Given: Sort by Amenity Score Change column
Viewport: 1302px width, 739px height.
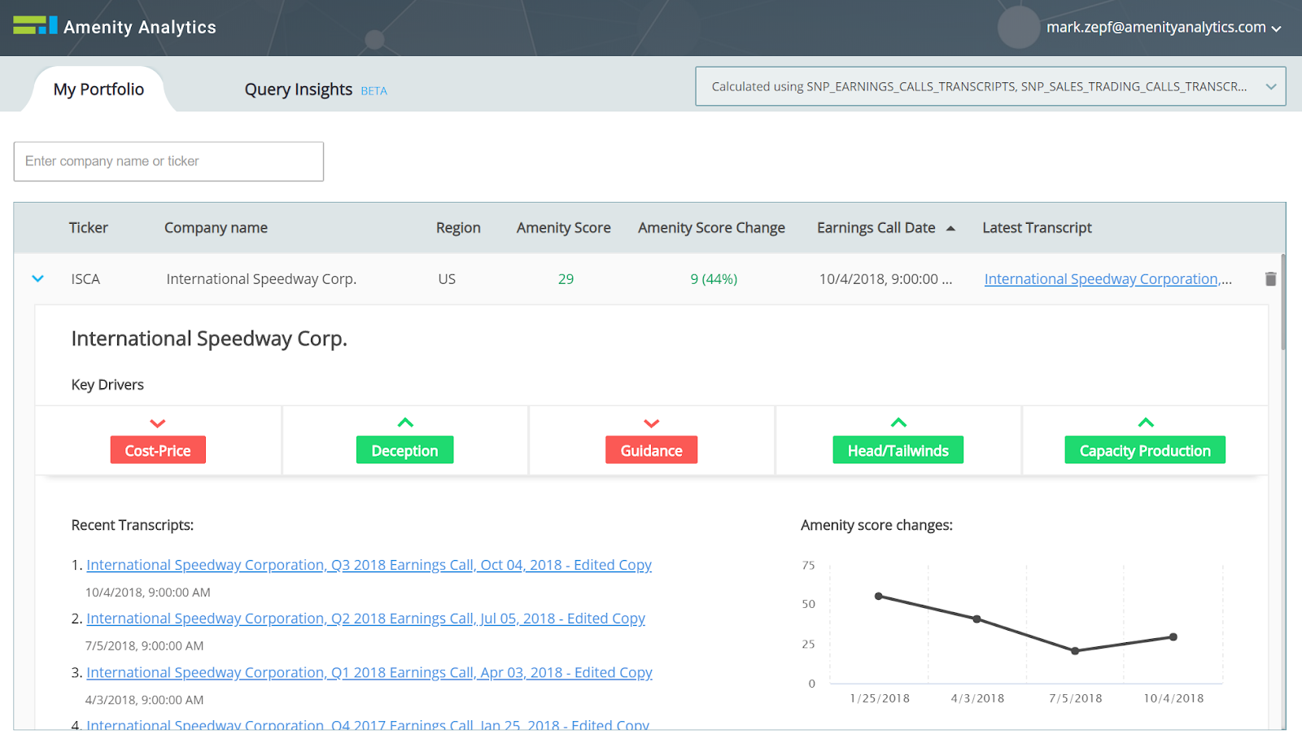Looking at the screenshot, I should (711, 228).
